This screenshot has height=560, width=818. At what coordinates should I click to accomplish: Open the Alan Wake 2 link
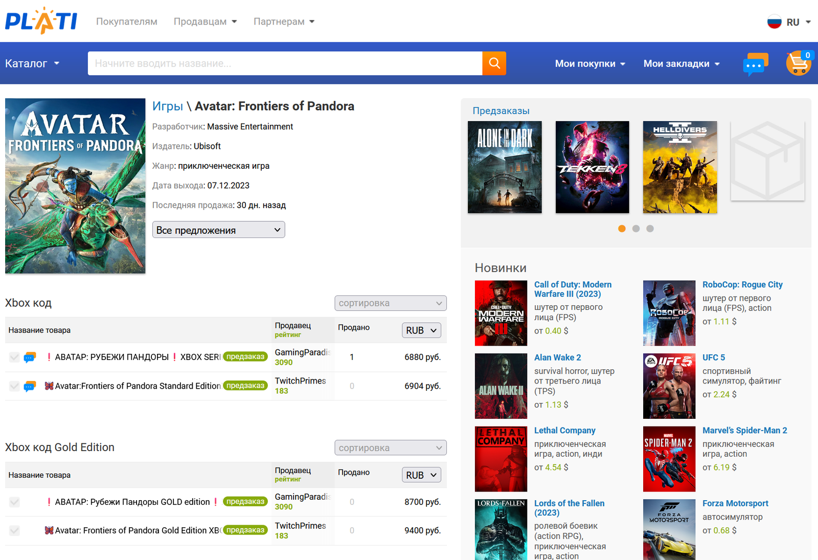point(557,357)
